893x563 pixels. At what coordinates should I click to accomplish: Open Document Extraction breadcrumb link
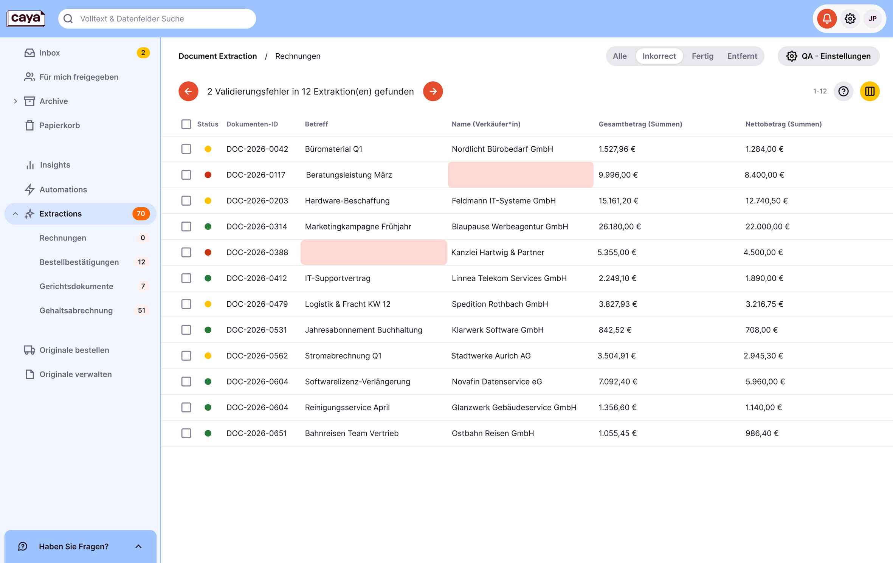point(217,56)
